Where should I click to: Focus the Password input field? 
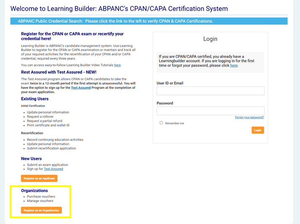coord(210,111)
